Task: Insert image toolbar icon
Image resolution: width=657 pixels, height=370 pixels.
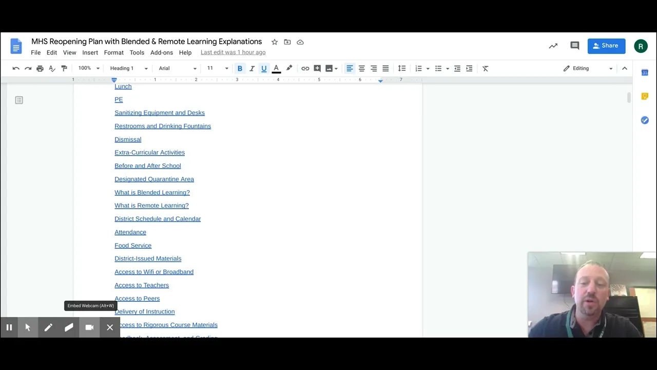Action: coord(329,68)
